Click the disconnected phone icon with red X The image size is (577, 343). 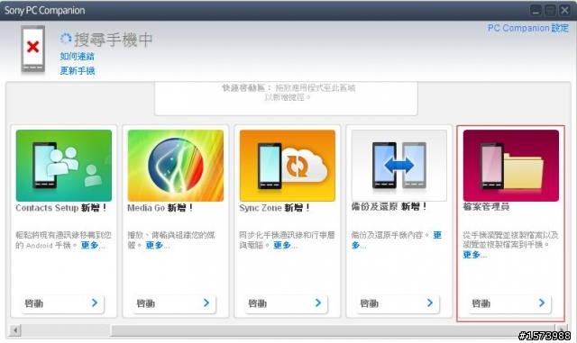33,49
